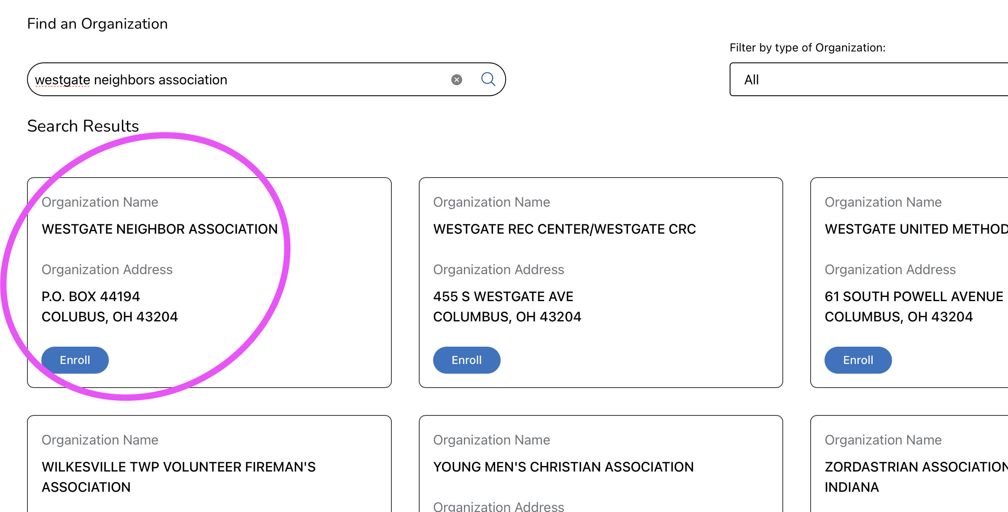Click the Find an Organization heading
This screenshot has width=1008, height=512.
(97, 24)
